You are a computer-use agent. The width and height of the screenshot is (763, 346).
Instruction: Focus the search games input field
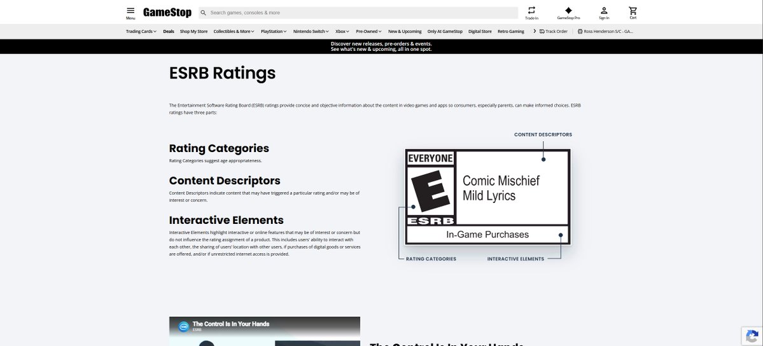click(x=359, y=13)
